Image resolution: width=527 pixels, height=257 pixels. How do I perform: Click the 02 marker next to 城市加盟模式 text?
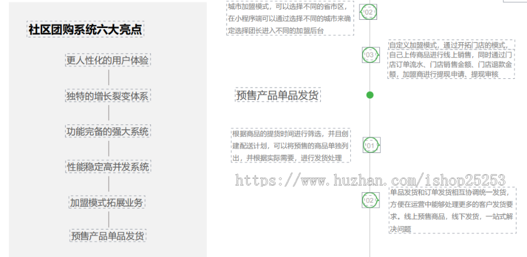tap(368, 12)
